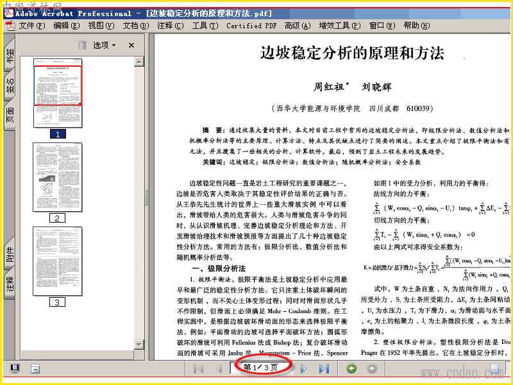Screen dimensions: 513x385
Task: Open the 选项 options dropdown
Action: (x=105, y=45)
